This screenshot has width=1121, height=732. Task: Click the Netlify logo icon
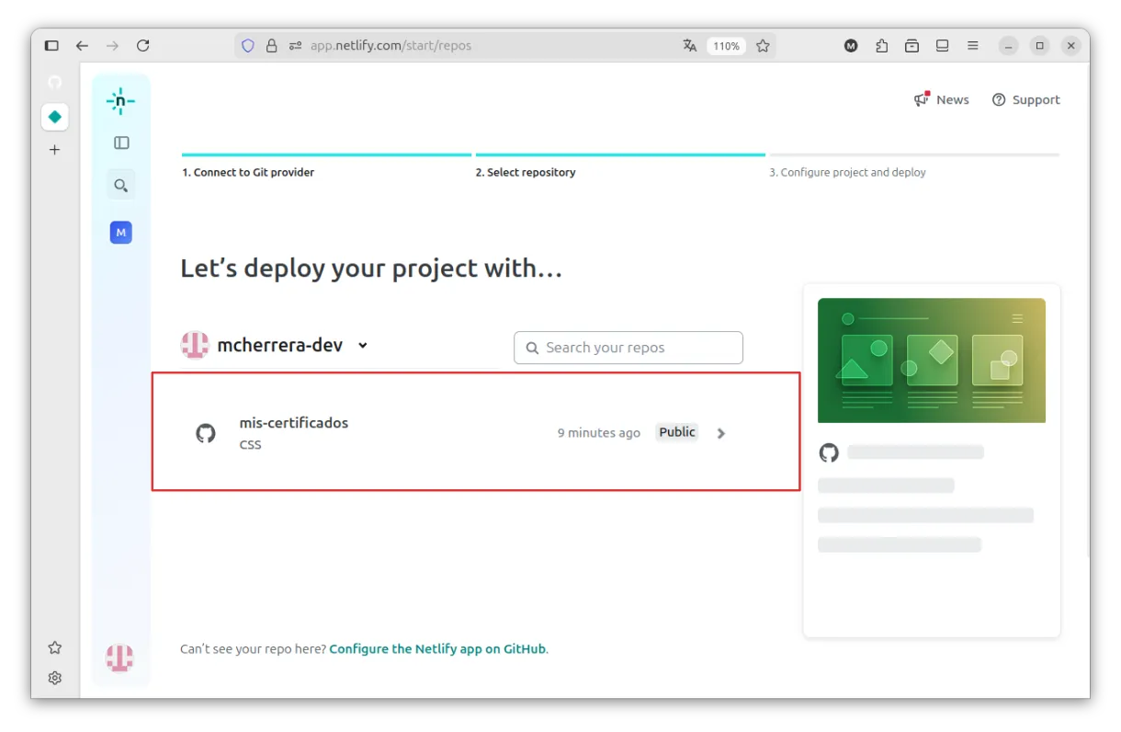(120, 101)
